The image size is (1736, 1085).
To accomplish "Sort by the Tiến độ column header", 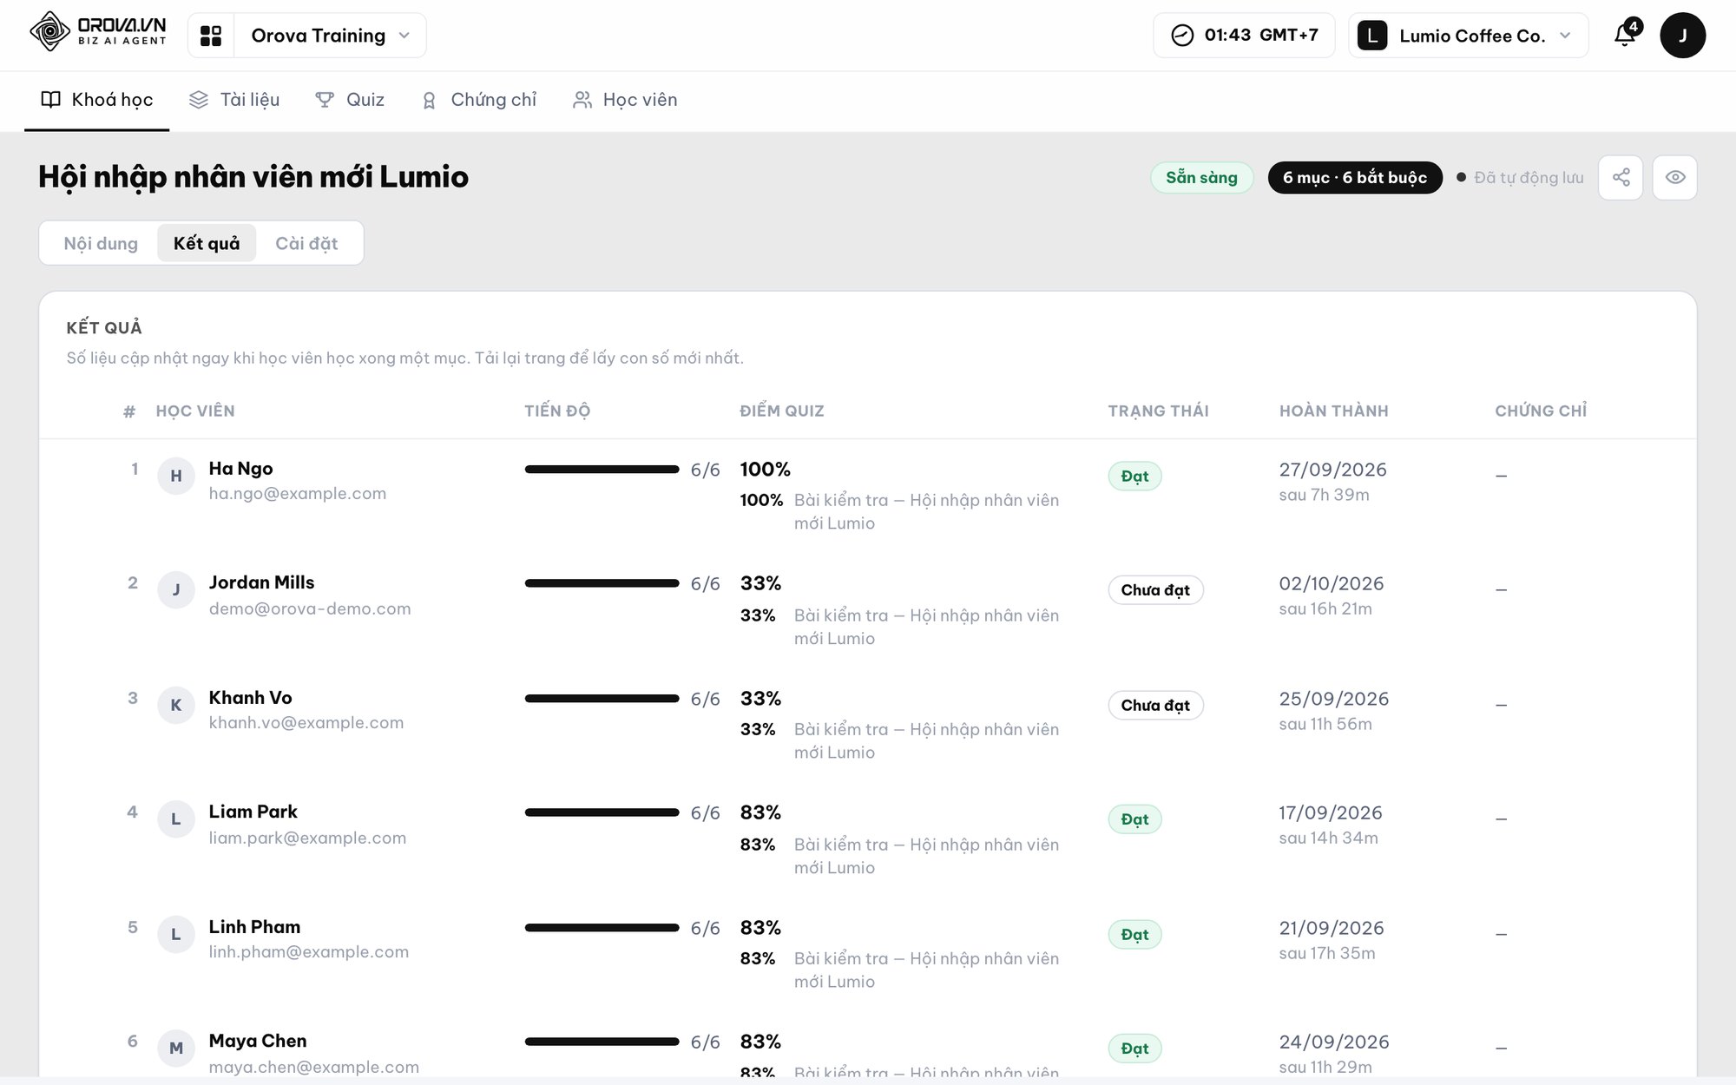I will coord(557,411).
